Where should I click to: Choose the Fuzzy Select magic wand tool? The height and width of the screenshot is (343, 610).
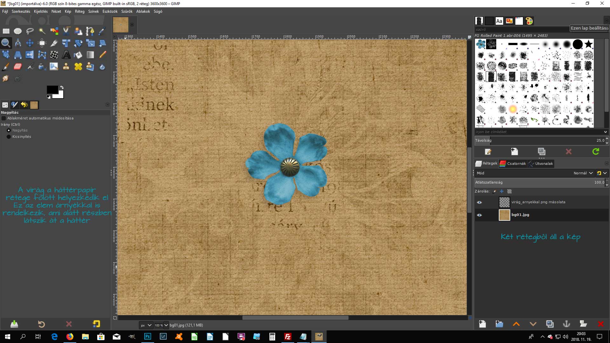[42, 31]
